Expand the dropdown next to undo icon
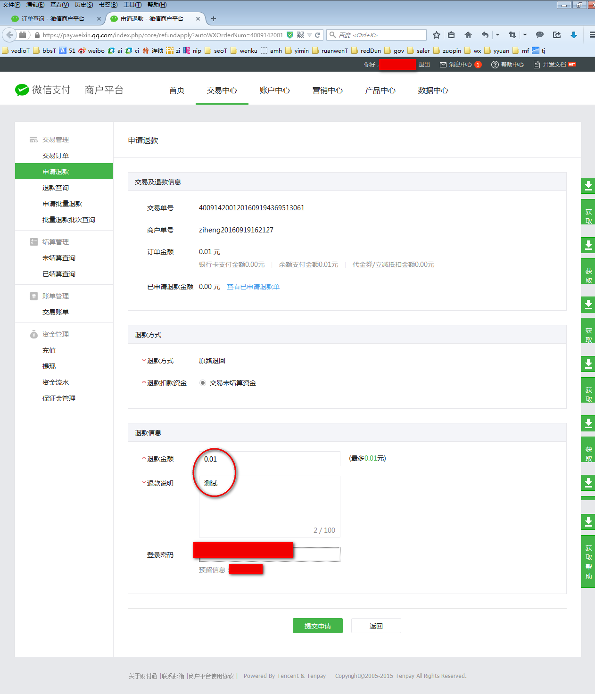This screenshot has width=595, height=694. (x=497, y=35)
